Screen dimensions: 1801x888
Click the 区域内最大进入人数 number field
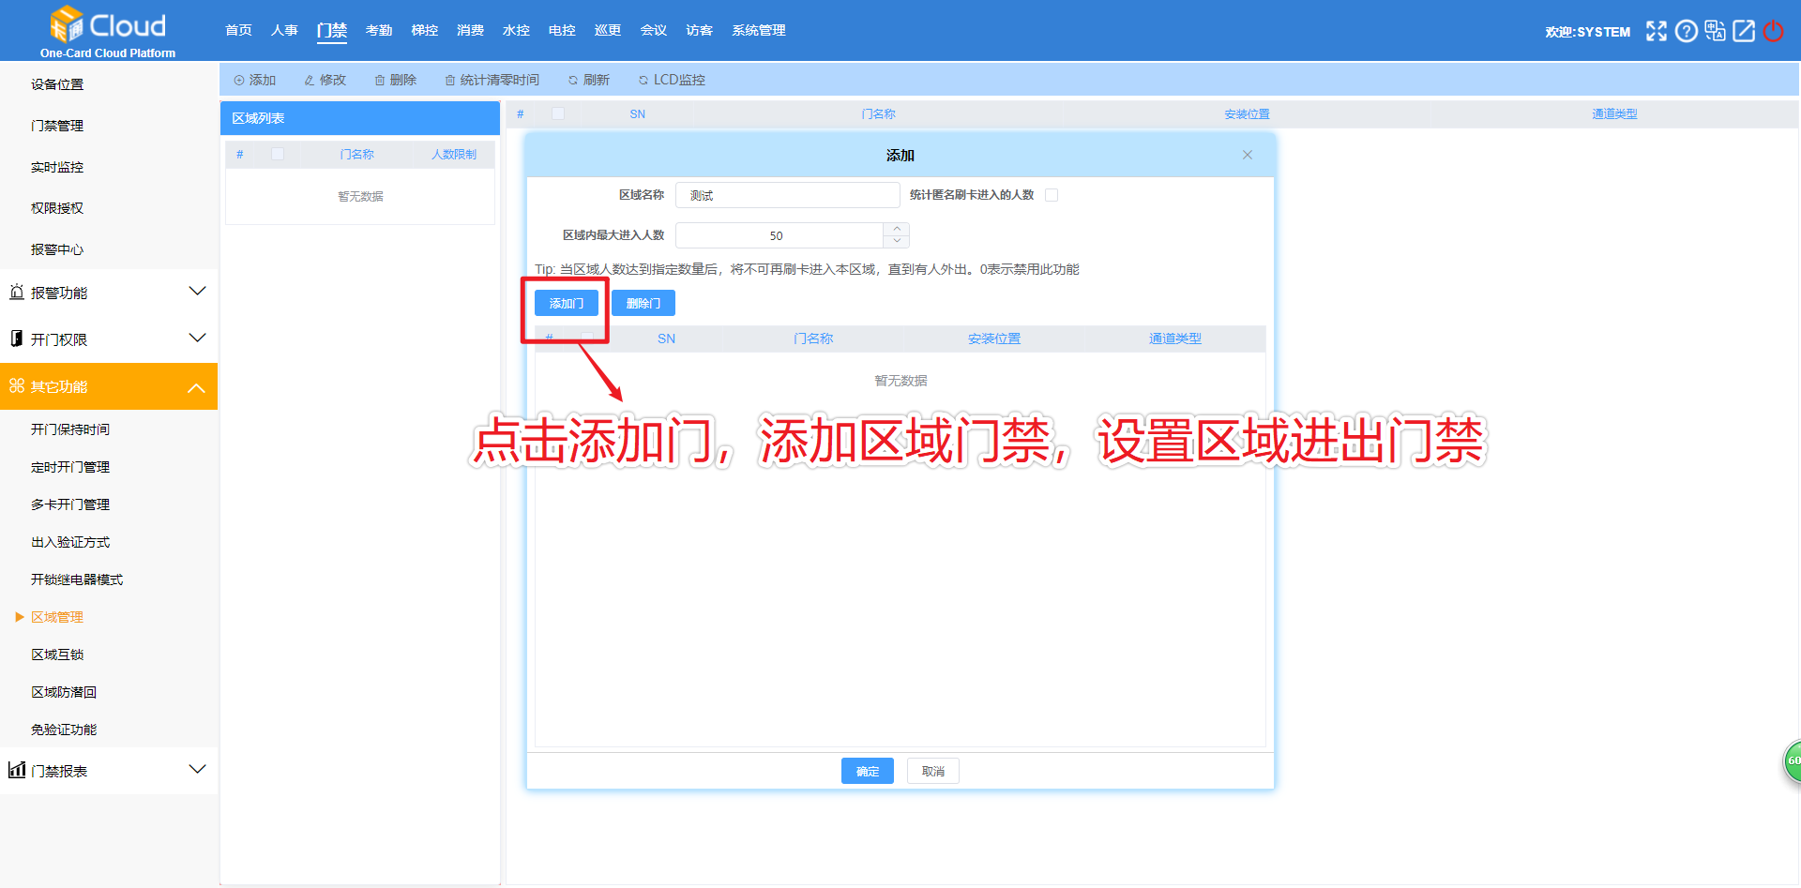click(779, 235)
